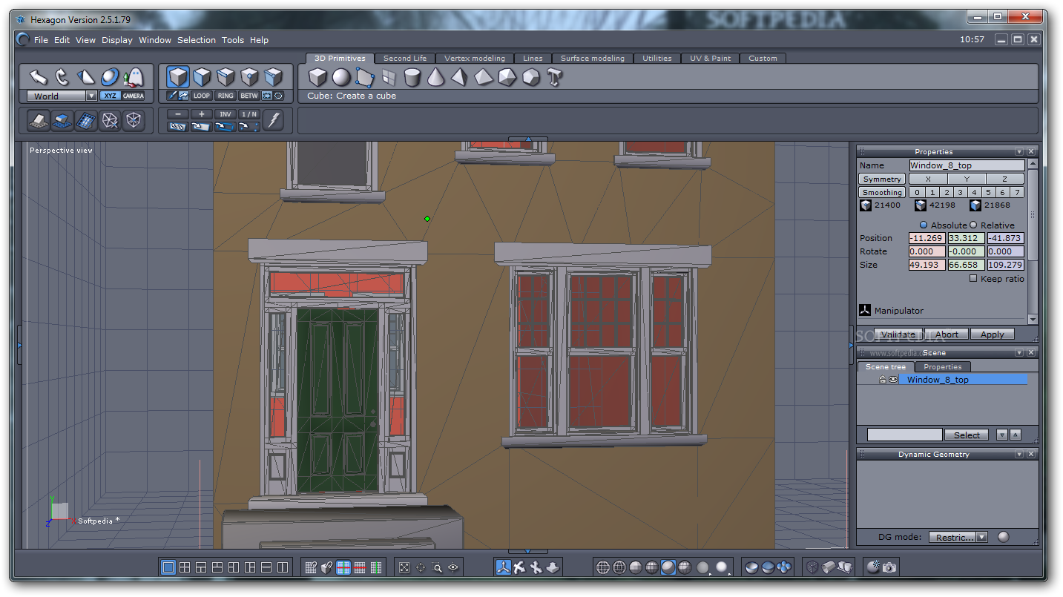1063x597 pixels.
Task: Toggle XYZ manipulator orientation
Action: pos(111,96)
